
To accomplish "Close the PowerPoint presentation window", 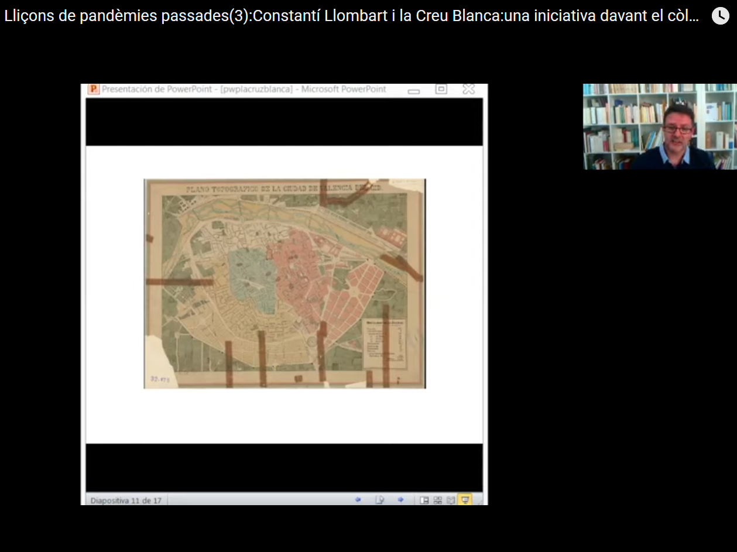I will tap(468, 89).
